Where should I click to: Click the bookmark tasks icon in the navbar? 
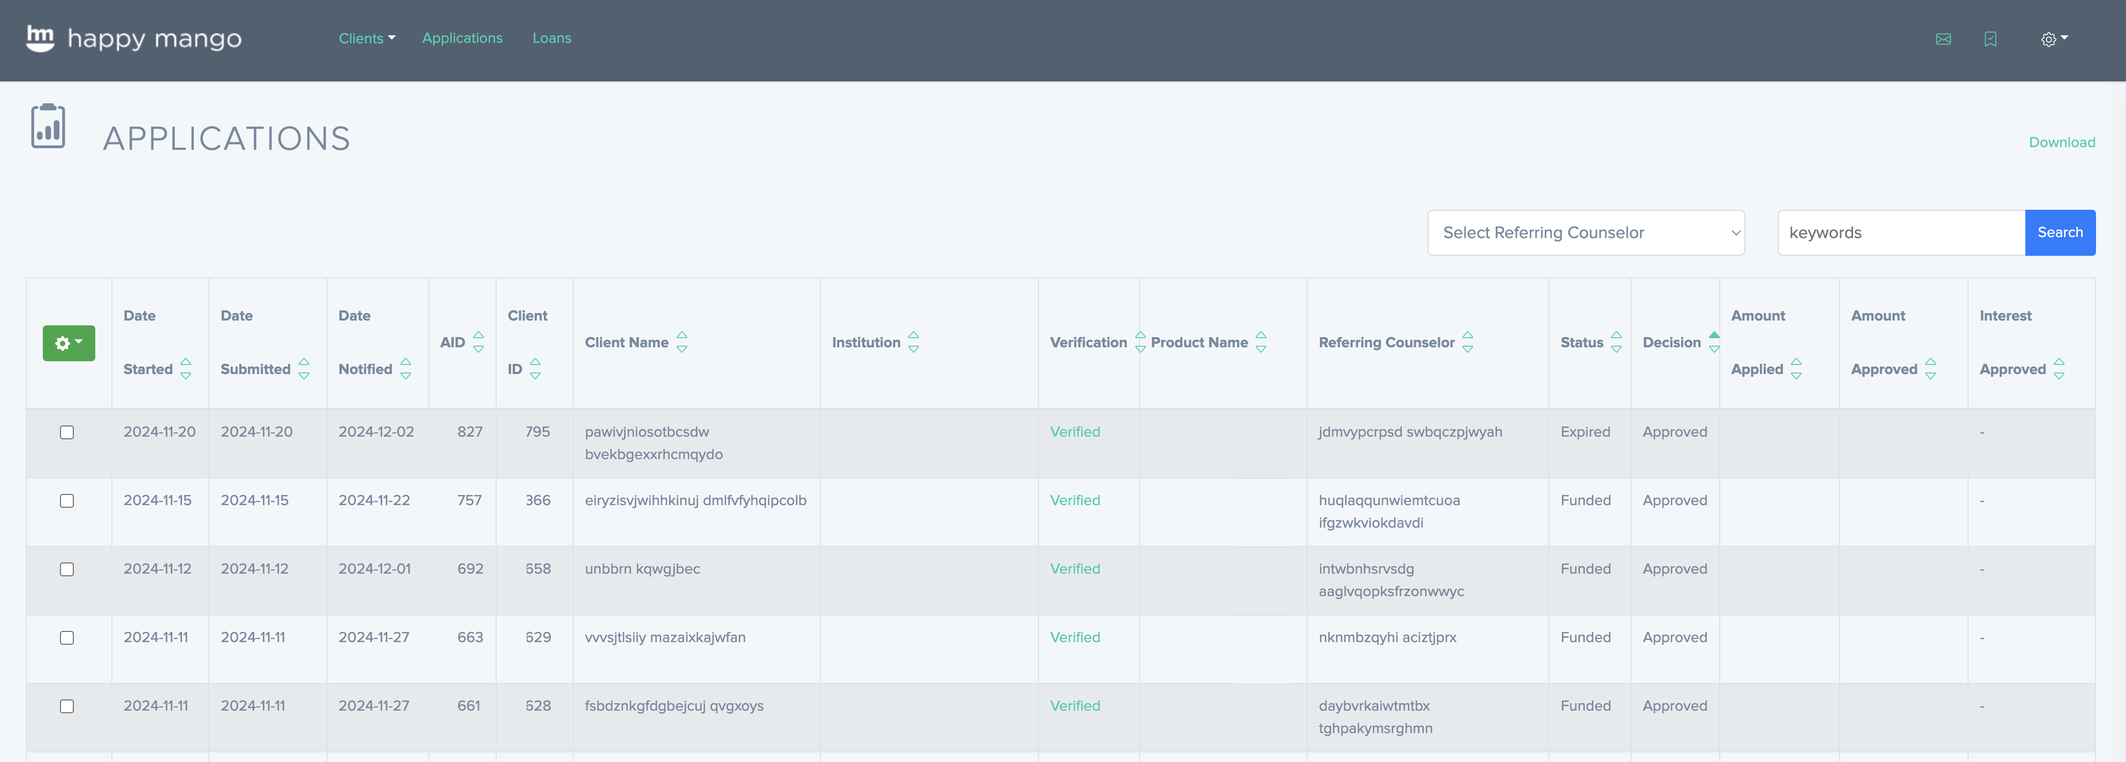coord(1990,39)
